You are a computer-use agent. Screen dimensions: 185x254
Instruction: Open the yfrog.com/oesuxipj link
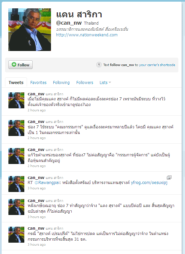tap(149, 183)
